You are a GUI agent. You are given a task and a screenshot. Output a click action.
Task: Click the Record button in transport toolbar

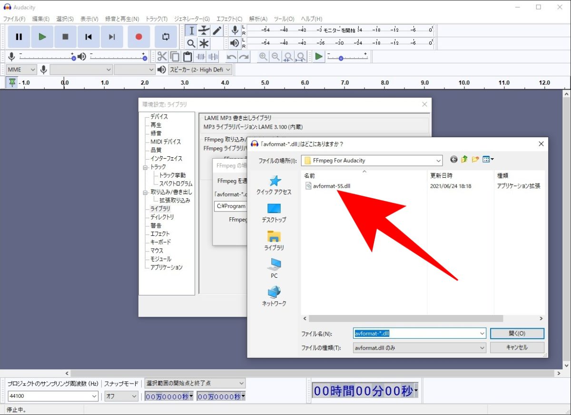[x=138, y=37]
